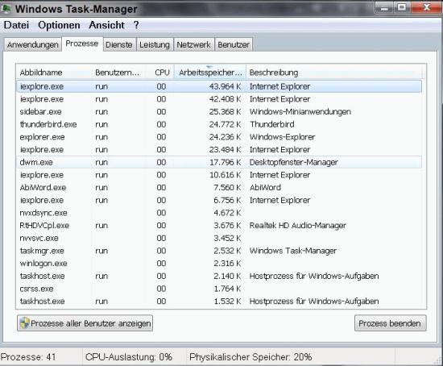Open the Leistung tab
The image size is (443, 366).
(155, 44)
